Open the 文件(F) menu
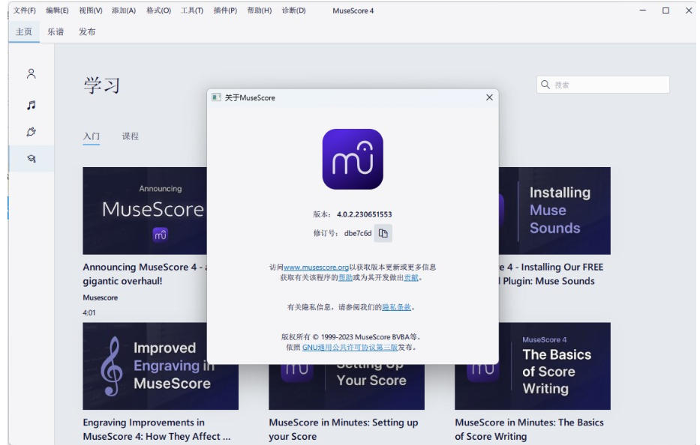Image resolution: width=700 pixels, height=445 pixels. point(25,10)
